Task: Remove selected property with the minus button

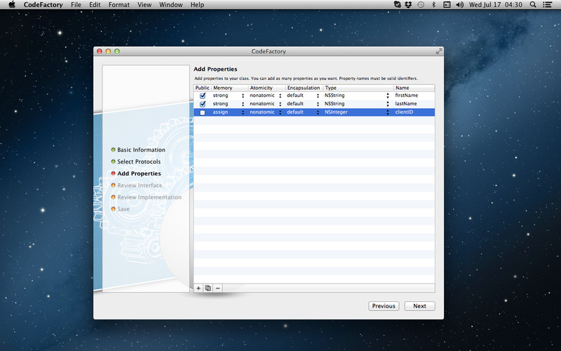Action: click(217, 288)
